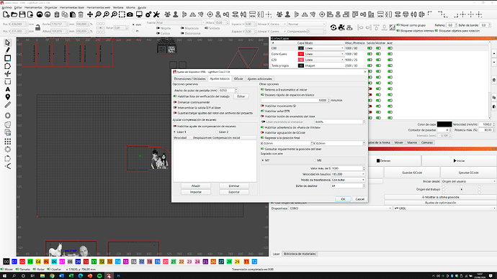Screen dimensions: 497x279
Task: Click the move layer up arrow button
Action: tap(494, 54)
